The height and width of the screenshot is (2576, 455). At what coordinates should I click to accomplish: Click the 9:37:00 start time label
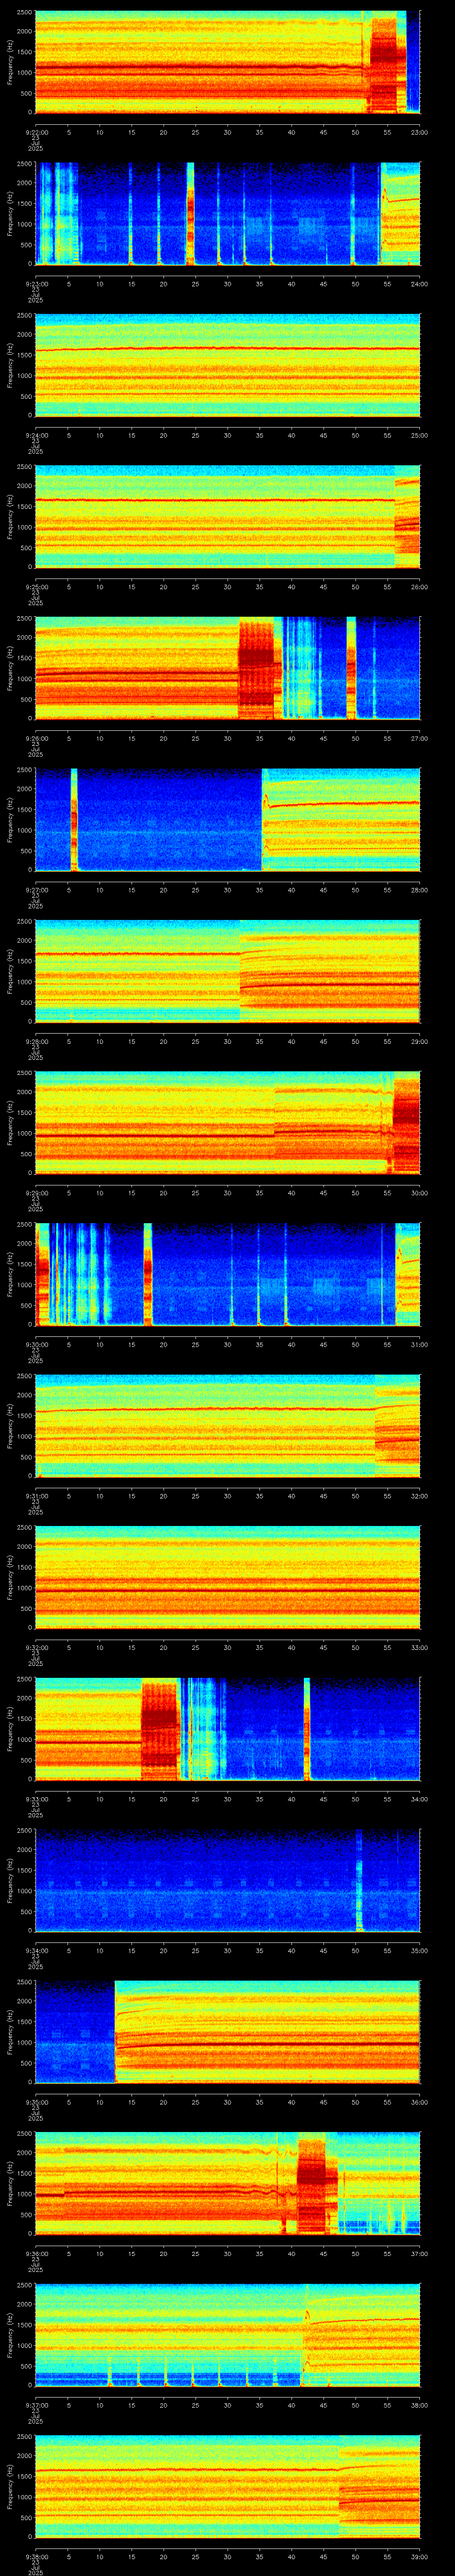(x=36, y=2406)
